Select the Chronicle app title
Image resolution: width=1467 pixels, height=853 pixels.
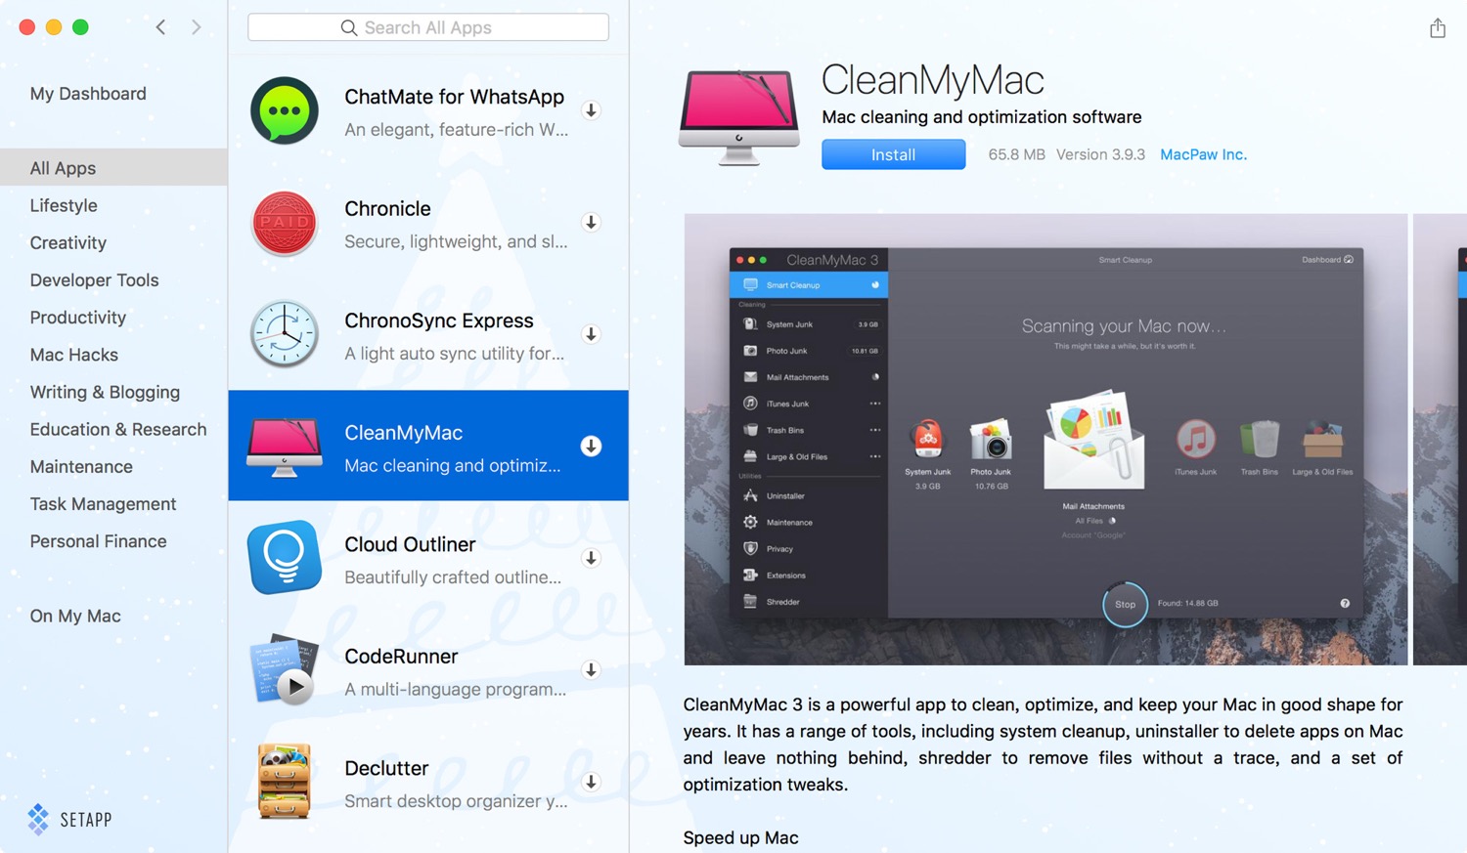pyautogui.click(x=387, y=209)
